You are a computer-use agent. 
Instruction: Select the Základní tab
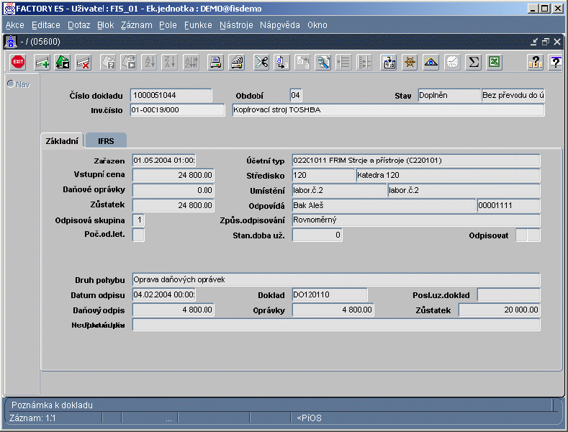61,141
